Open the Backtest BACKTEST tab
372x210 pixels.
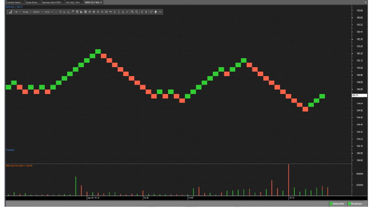click(51, 2)
